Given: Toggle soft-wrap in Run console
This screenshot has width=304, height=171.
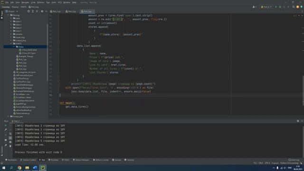Looking at the screenshot, I should pos(10,134).
